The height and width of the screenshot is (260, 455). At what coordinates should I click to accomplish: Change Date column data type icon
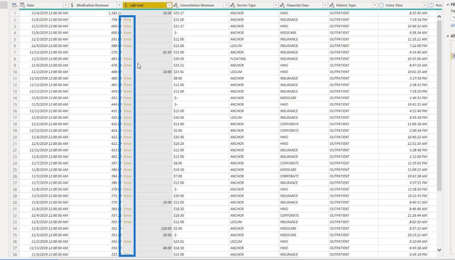tap(22, 5)
